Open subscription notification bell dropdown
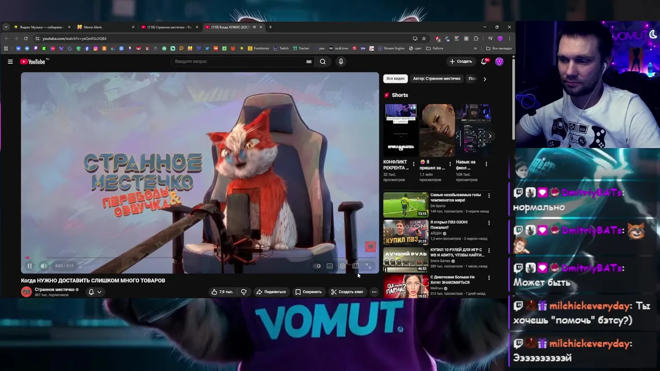The image size is (660, 371). click(95, 292)
